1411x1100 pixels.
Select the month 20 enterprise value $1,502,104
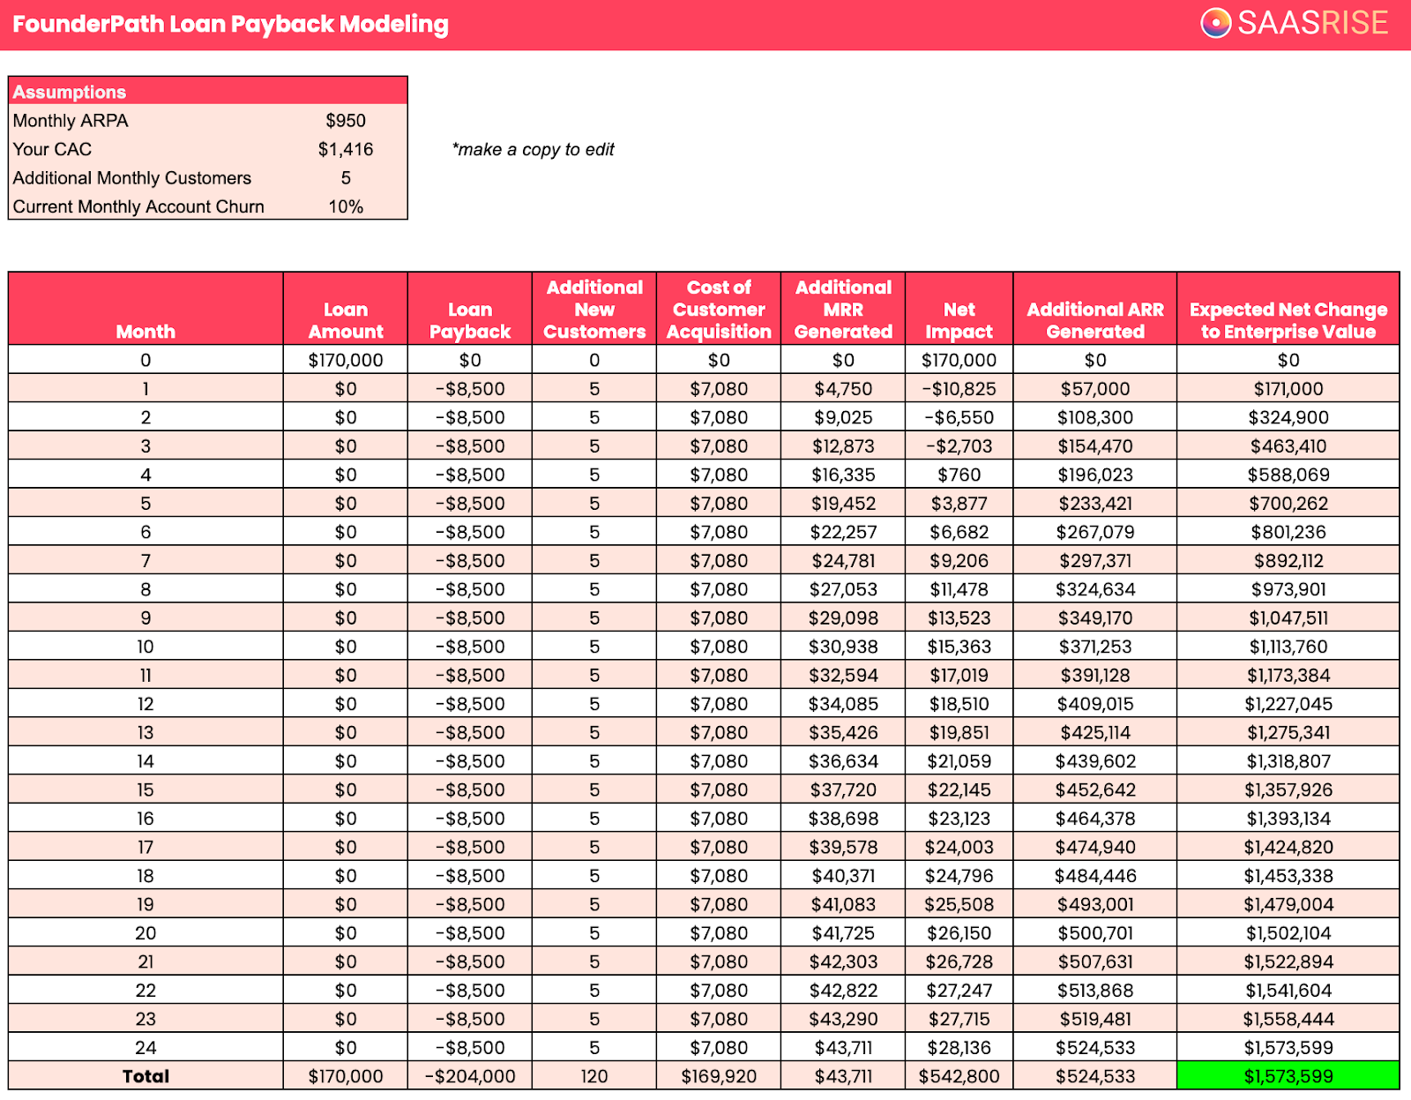click(x=1288, y=933)
